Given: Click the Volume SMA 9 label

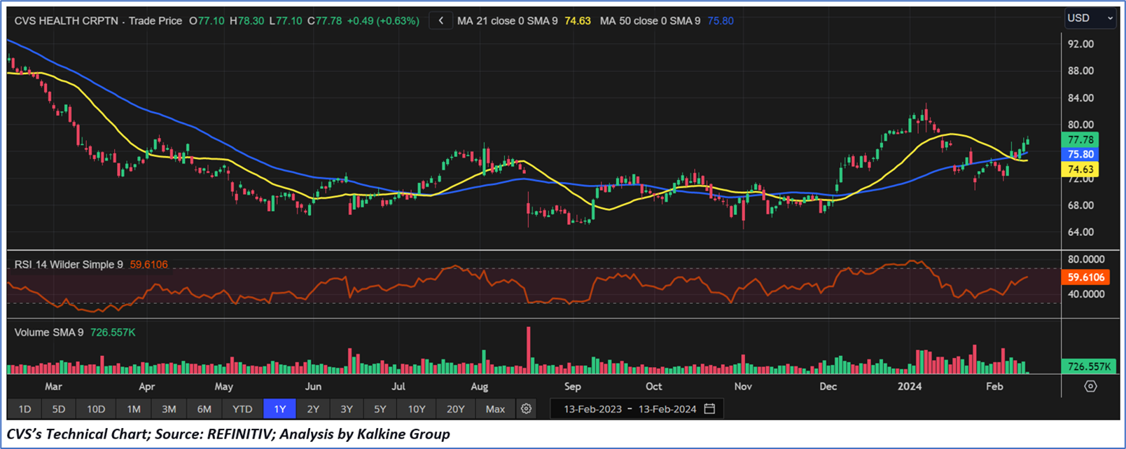Looking at the screenshot, I should point(49,333).
